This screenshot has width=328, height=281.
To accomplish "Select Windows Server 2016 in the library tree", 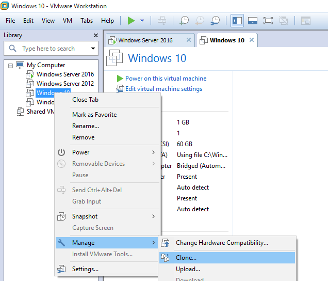I will point(65,74).
